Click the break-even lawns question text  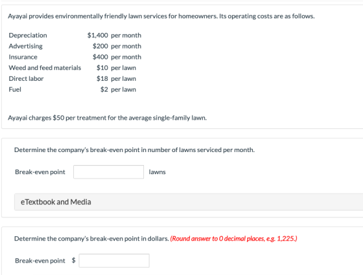[134, 150]
